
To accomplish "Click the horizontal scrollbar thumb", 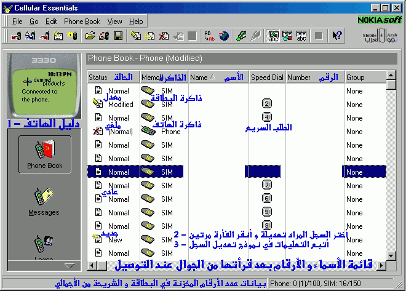I will [103, 265].
